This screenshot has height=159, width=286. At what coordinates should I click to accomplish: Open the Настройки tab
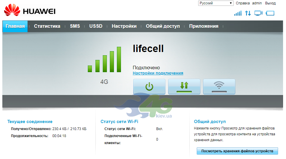click(x=124, y=26)
